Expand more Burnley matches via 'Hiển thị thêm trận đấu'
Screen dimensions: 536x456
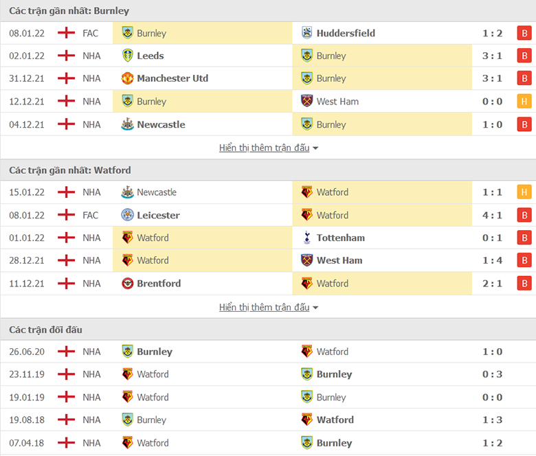click(265, 148)
